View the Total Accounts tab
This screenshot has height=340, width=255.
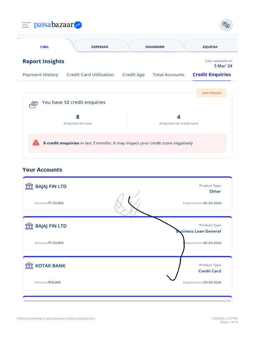[x=168, y=75]
